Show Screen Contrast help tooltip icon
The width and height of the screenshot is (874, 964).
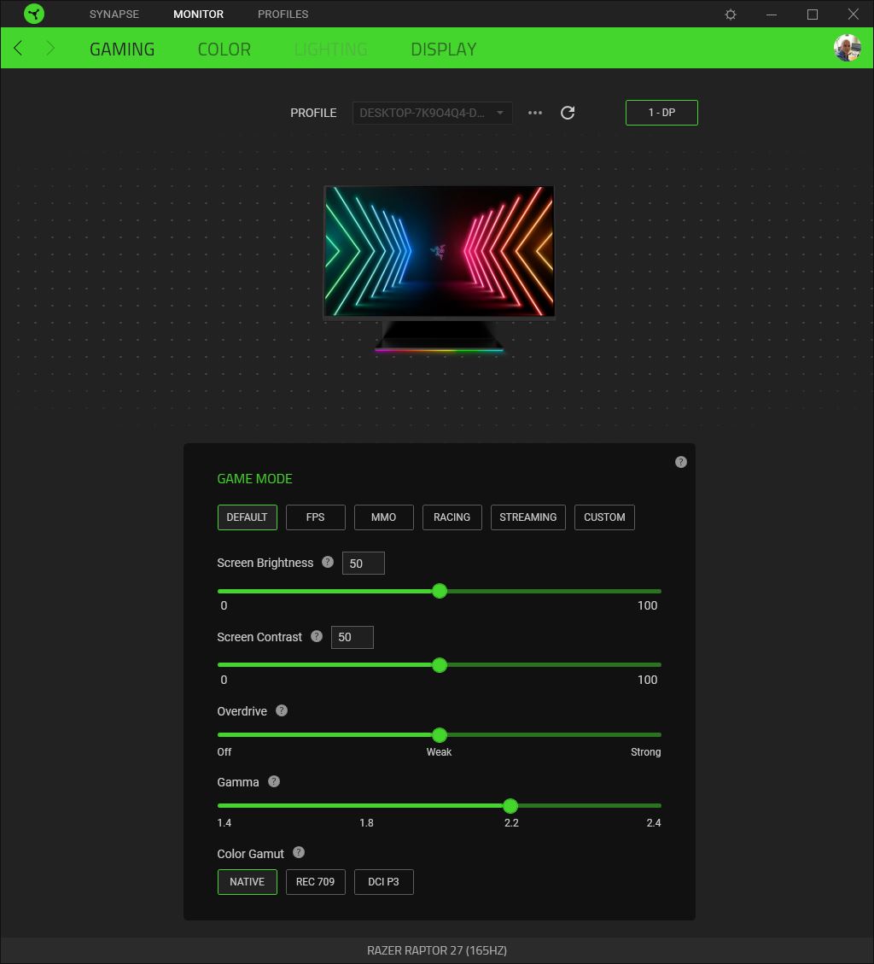coord(317,636)
